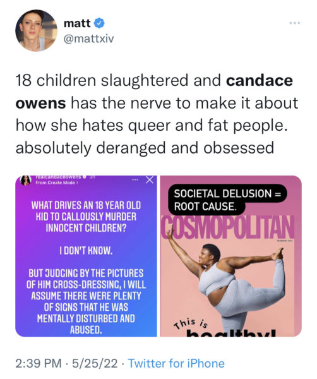
Task: Click the verified badge next to realcandaceowens
Action: (85, 177)
